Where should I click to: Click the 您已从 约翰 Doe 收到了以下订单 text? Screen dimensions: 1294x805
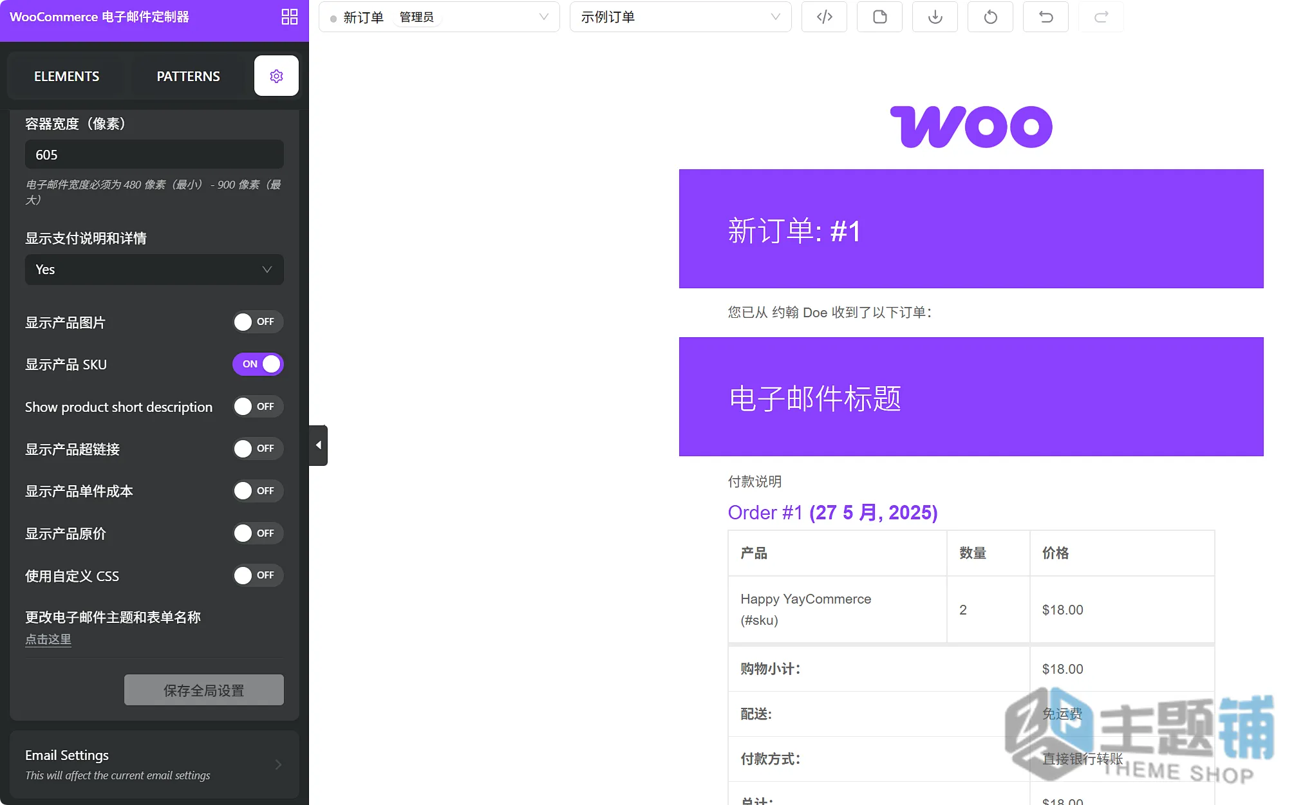830,313
